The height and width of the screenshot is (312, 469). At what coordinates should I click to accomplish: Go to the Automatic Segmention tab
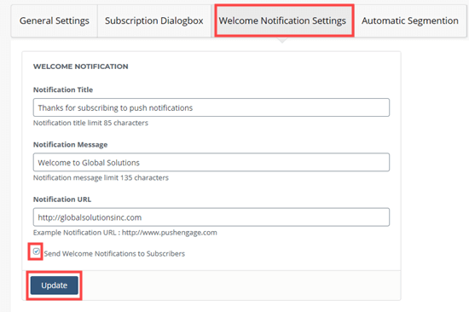(410, 21)
